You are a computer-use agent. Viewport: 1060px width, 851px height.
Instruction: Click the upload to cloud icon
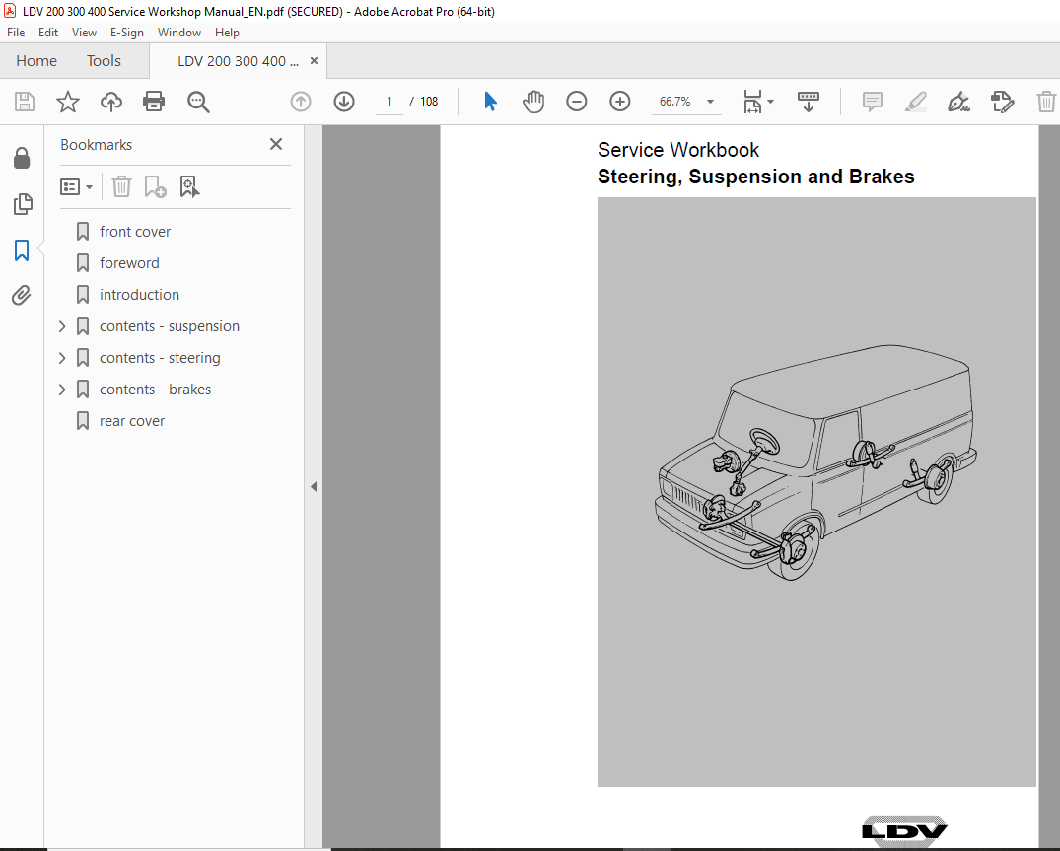point(110,102)
